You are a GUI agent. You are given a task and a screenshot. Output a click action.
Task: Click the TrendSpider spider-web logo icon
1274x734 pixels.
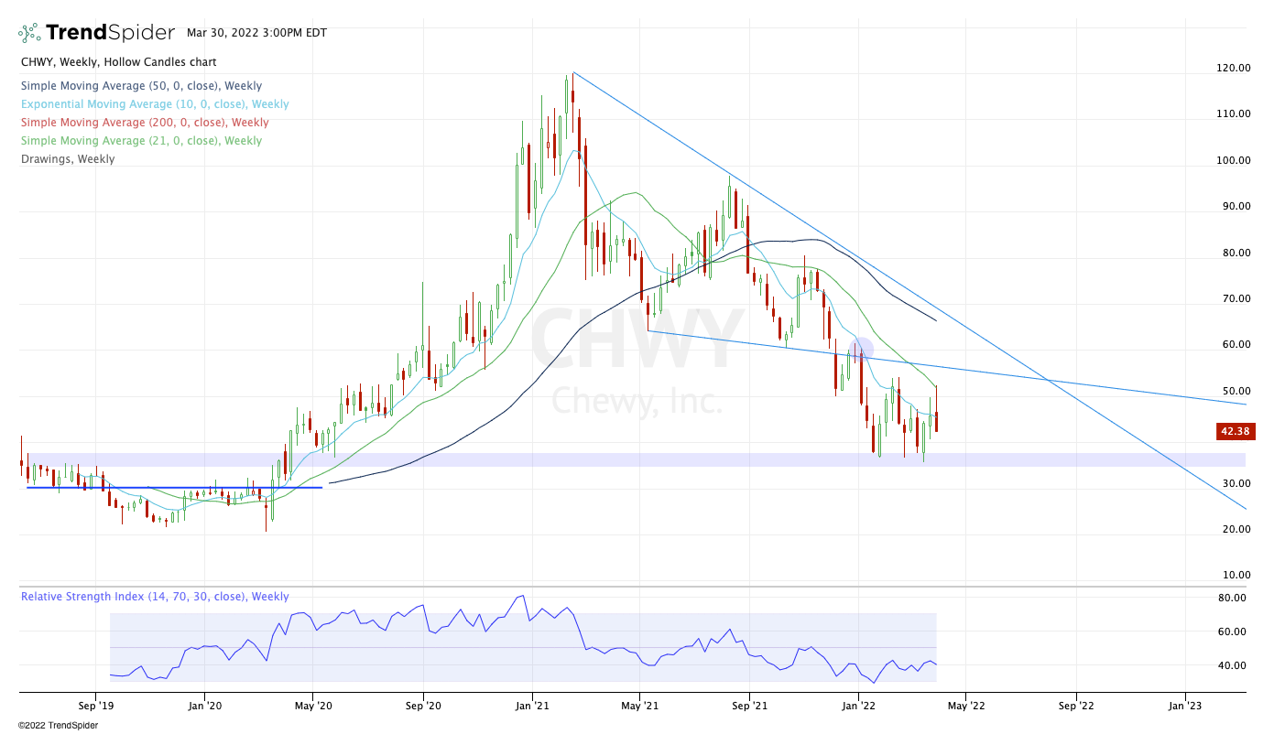tap(29, 33)
